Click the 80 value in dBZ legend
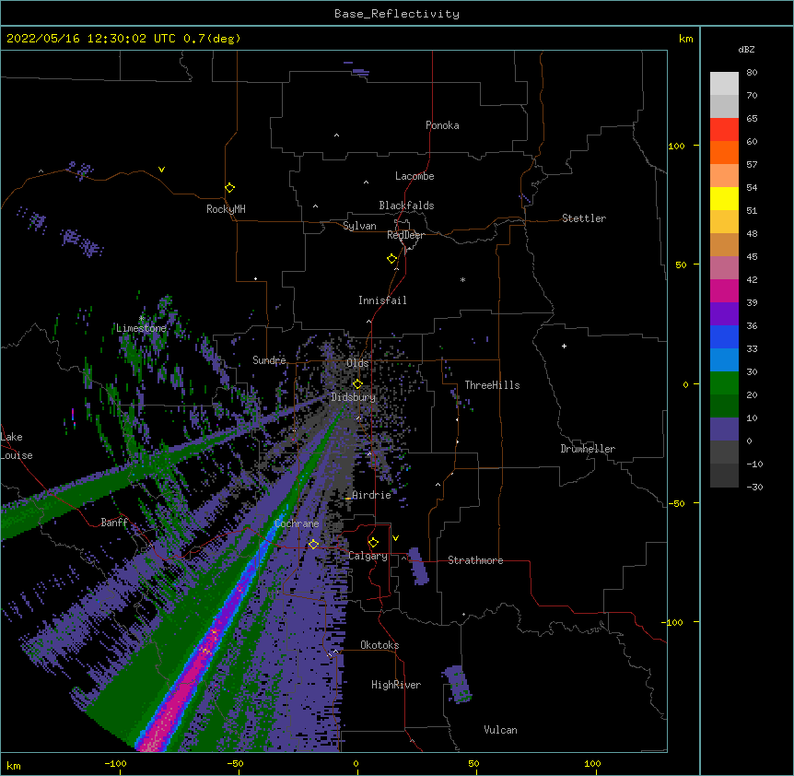The width and height of the screenshot is (794, 776). coord(752,73)
